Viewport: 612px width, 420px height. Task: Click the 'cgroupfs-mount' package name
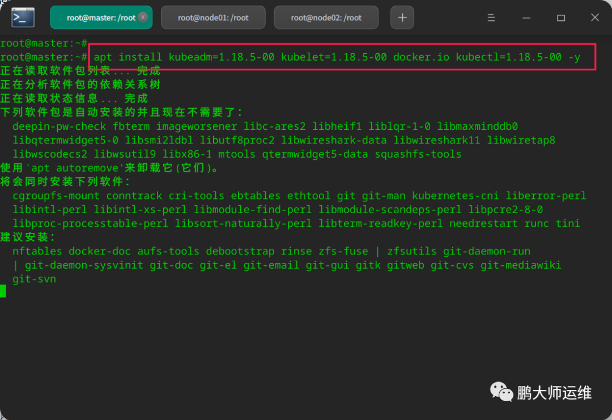56,196
